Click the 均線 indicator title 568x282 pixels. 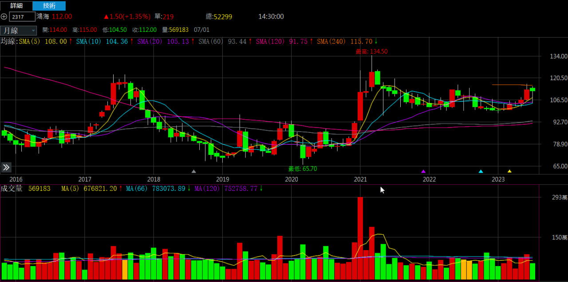[x=8, y=41]
